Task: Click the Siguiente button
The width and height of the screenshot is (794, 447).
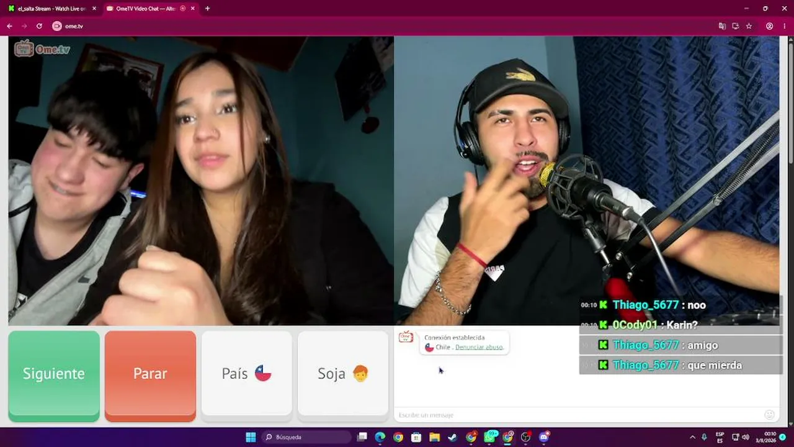Action: pyautogui.click(x=54, y=376)
